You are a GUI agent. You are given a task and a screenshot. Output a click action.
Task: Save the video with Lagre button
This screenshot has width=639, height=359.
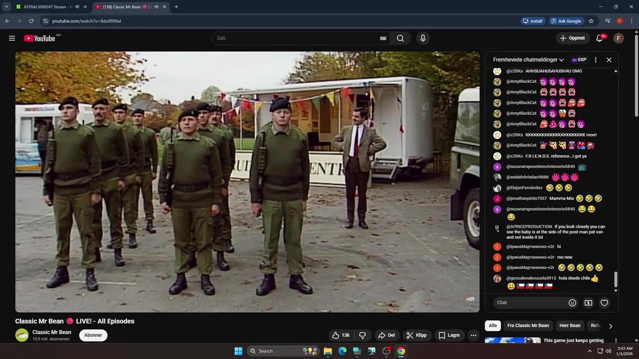[449, 335]
